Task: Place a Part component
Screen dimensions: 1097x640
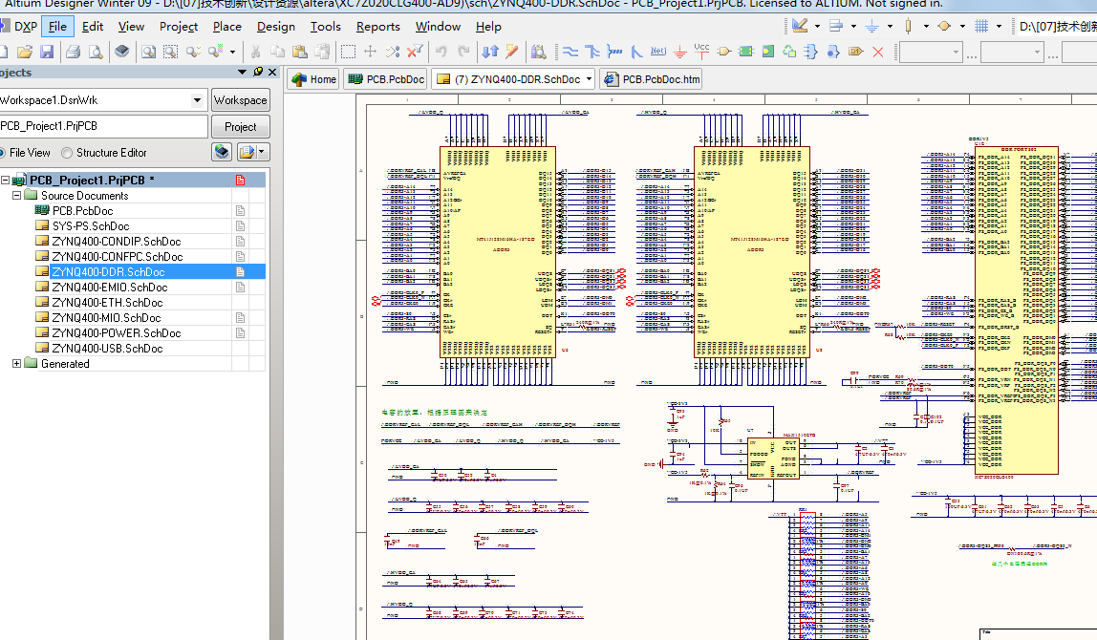Action: pos(724,52)
